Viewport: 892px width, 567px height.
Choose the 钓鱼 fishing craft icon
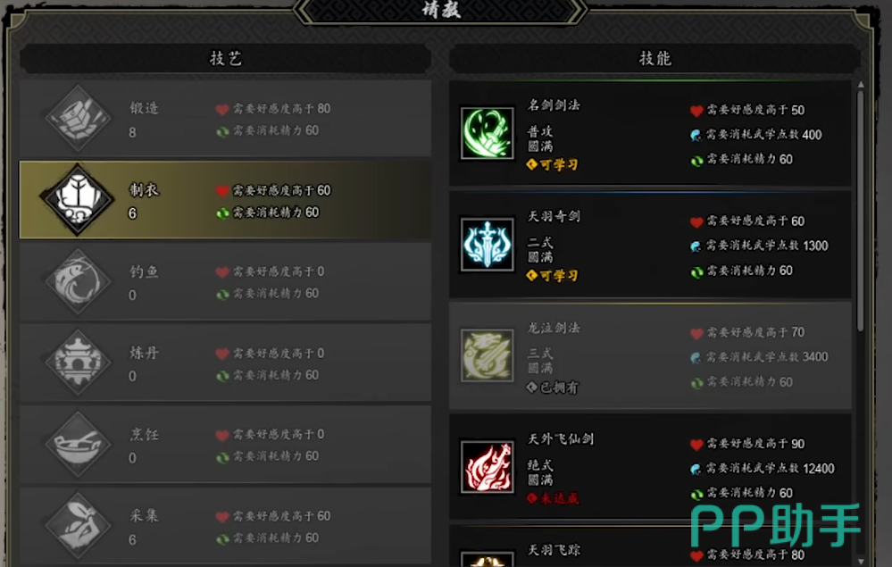78,281
